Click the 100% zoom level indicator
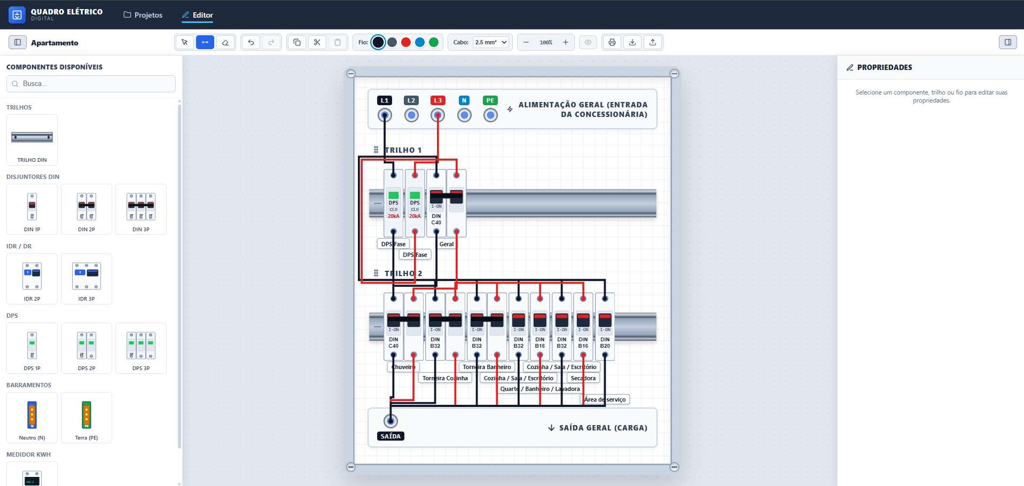 point(546,42)
